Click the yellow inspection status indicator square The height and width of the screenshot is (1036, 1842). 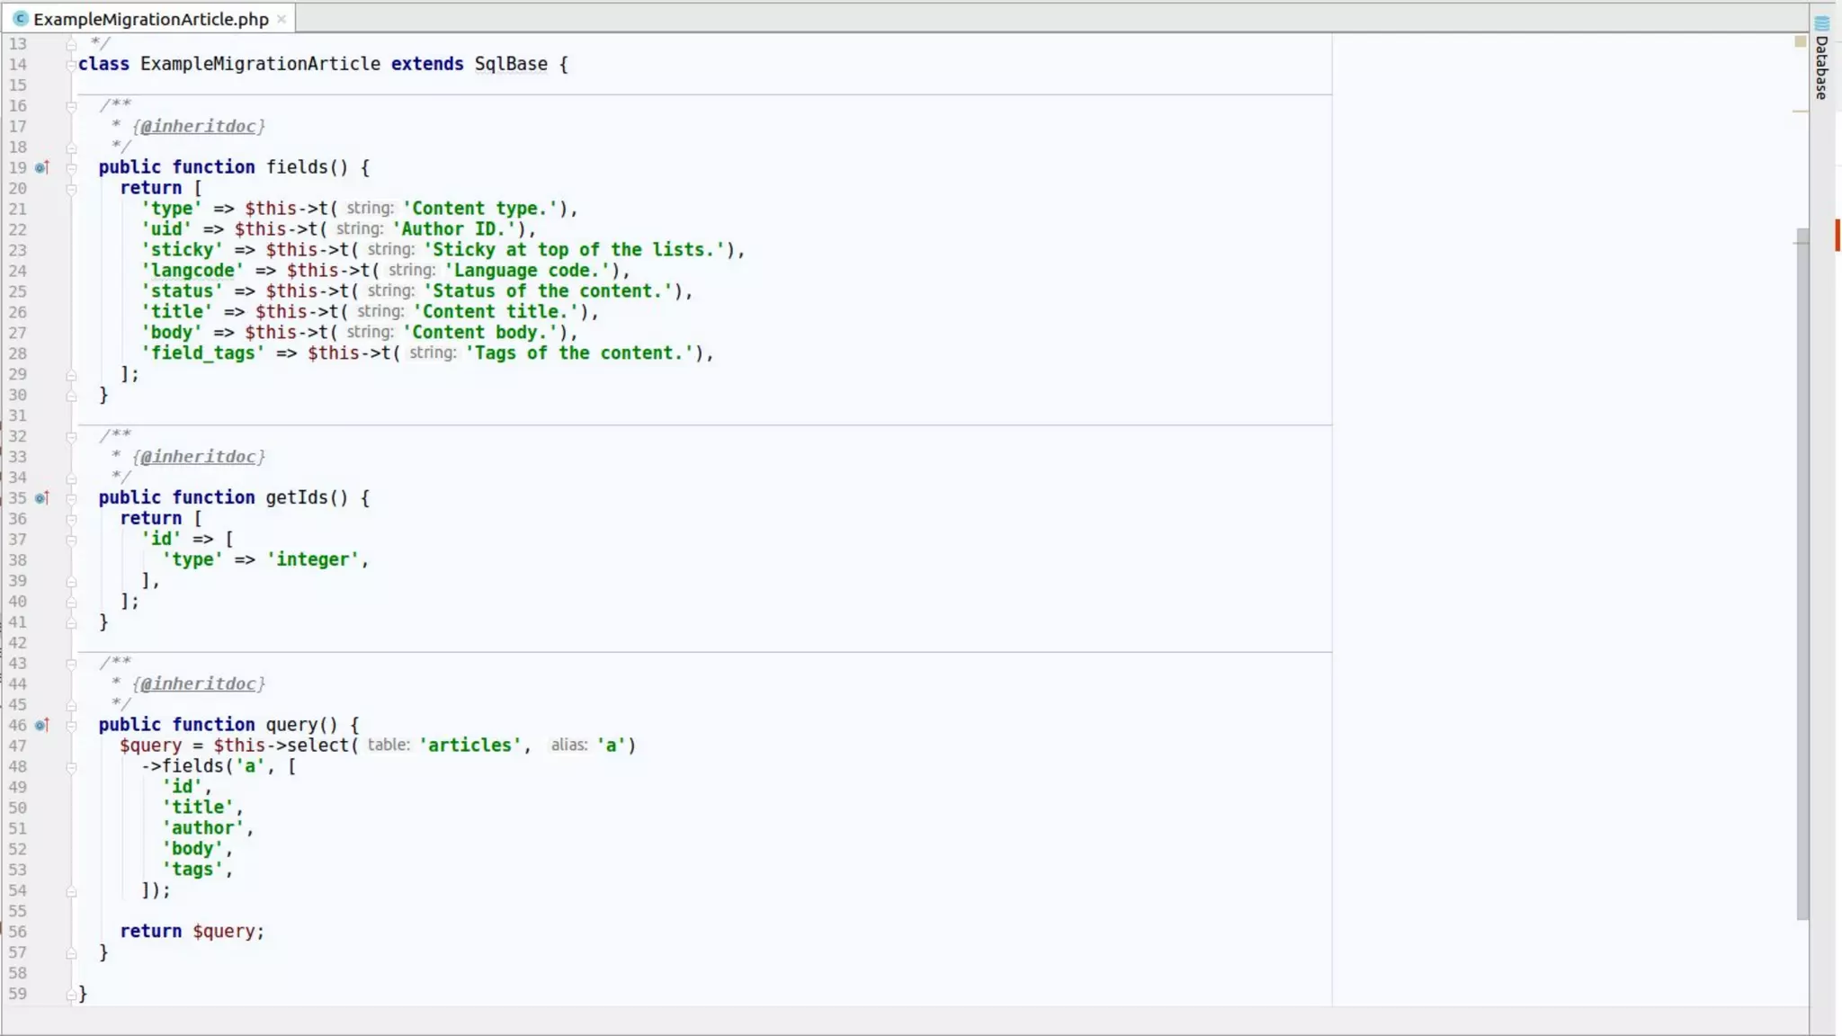click(1800, 41)
